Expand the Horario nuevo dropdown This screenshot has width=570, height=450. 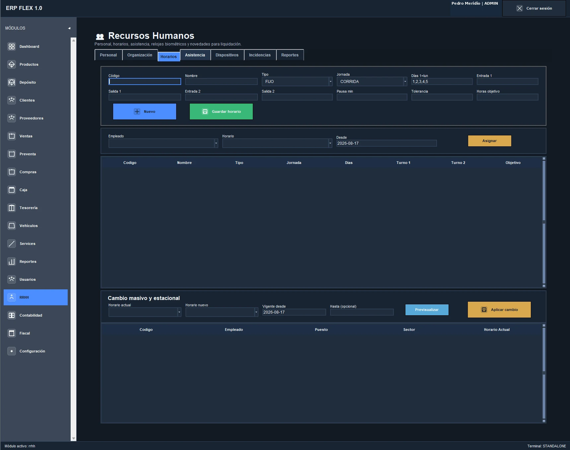pyautogui.click(x=222, y=312)
